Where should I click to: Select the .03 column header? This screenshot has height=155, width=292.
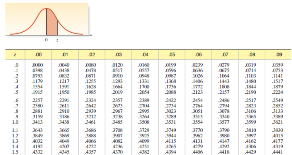point(118,55)
